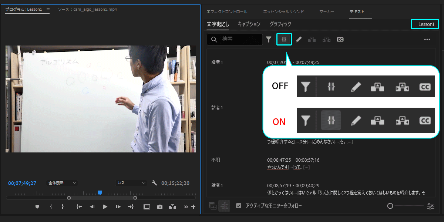Open the three-dot transcript options menu
Screen dimensions: 444x222
(x=427, y=39)
